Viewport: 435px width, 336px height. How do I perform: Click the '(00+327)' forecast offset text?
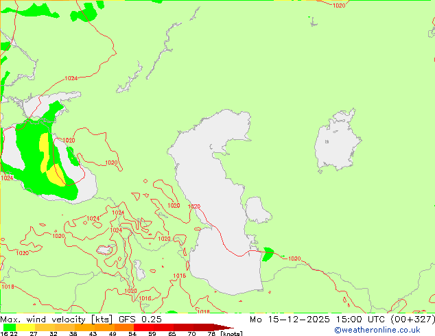pyautogui.click(x=412, y=320)
